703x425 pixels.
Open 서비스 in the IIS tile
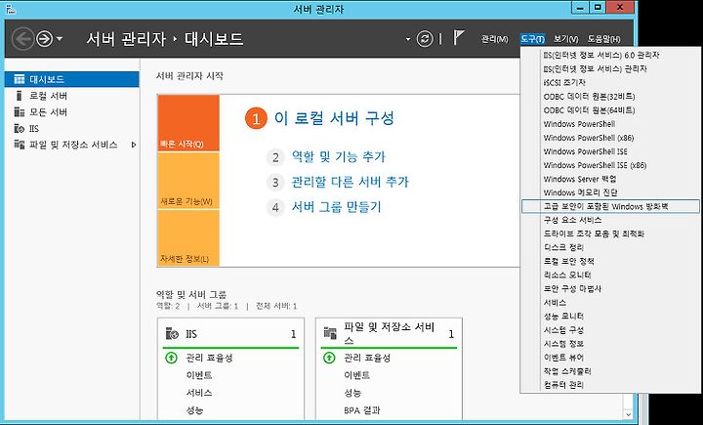tap(199, 393)
